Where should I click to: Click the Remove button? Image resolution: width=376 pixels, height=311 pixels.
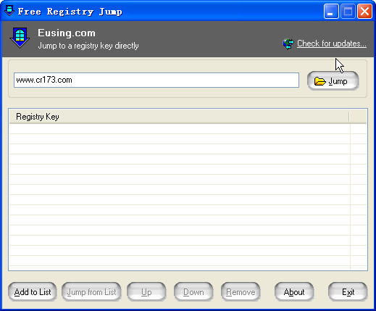tap(241, 291)
